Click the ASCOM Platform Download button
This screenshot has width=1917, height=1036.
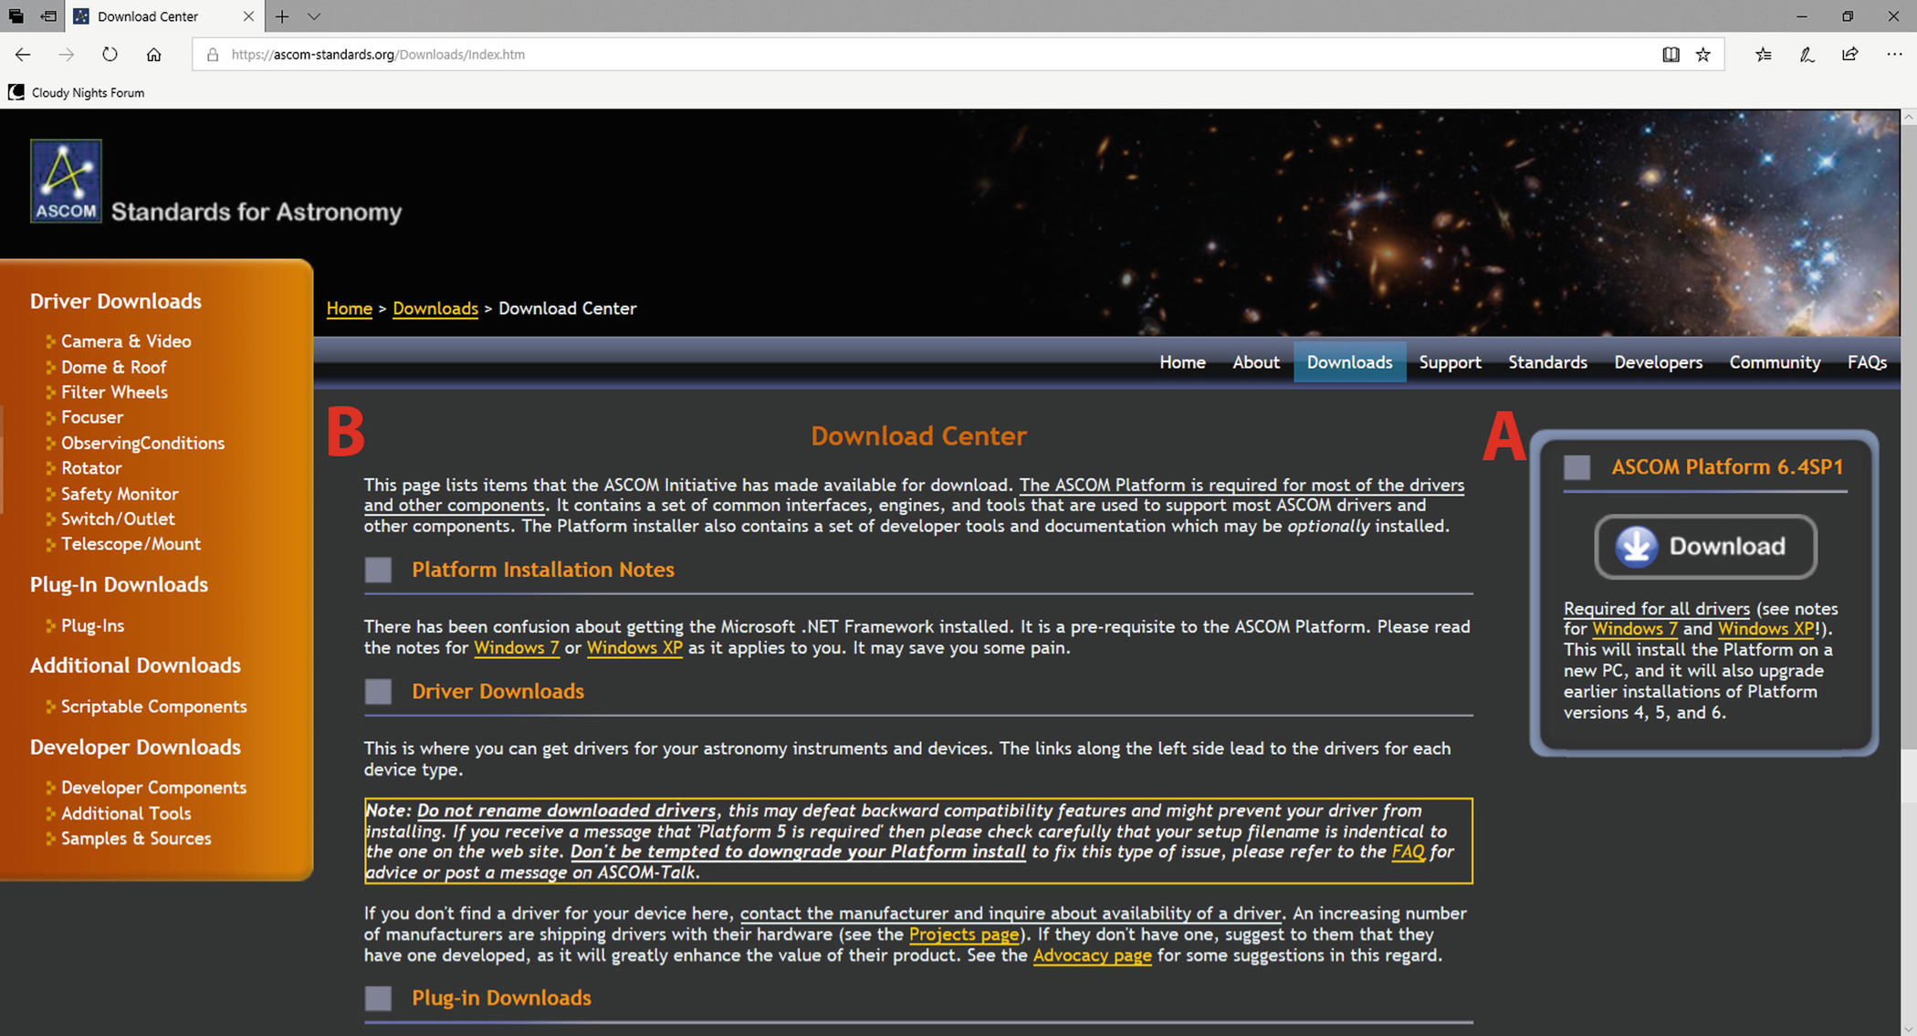coord(1705,547)
